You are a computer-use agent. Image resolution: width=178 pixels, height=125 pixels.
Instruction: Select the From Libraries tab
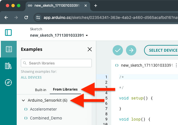(x=65, y=90)
